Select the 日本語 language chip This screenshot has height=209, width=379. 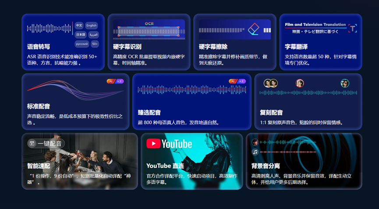(x=81, y=35)
